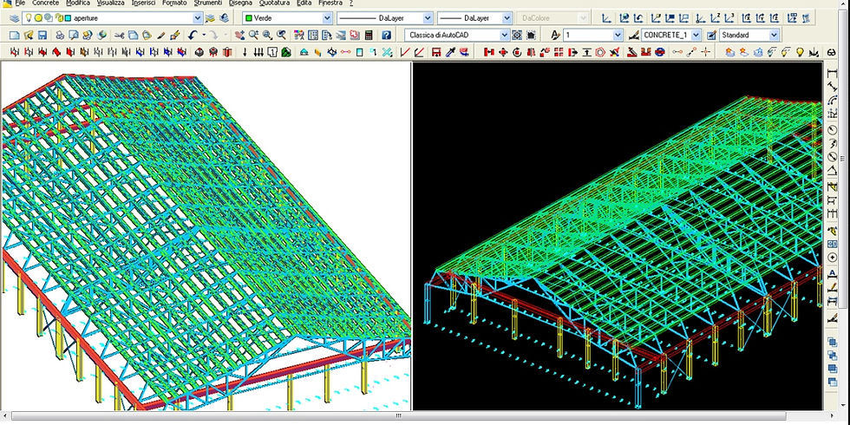This screenshot has width=850, height=425.
Task: Toggle the layer lock padlock icon
Action: 58,17
